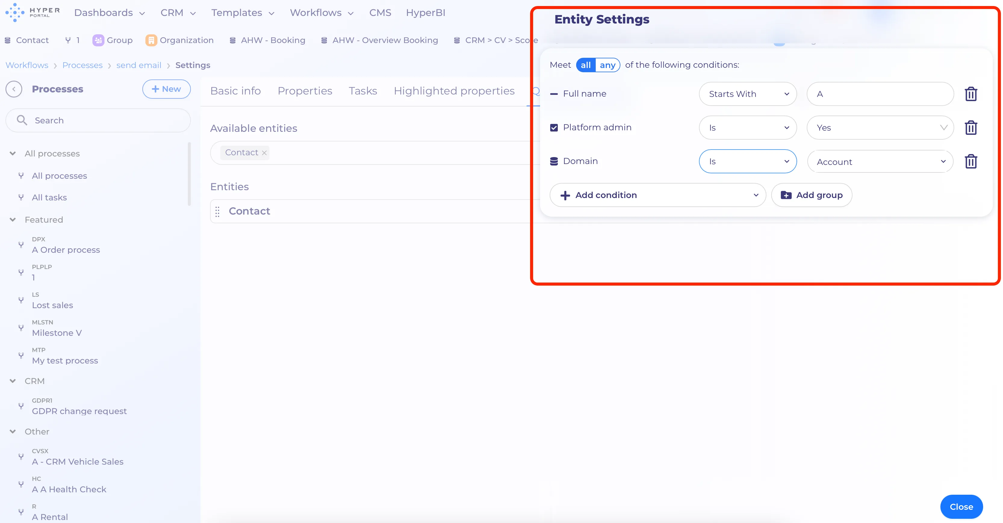Click the Close button

coord(961,507)
